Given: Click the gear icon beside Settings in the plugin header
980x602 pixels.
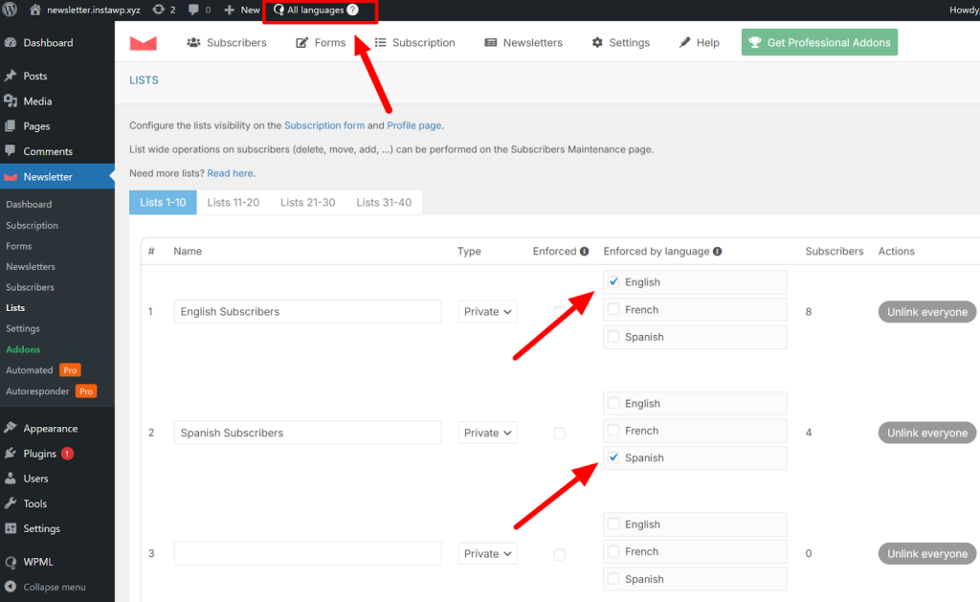Looking at the screenshot, I should 597,42.
